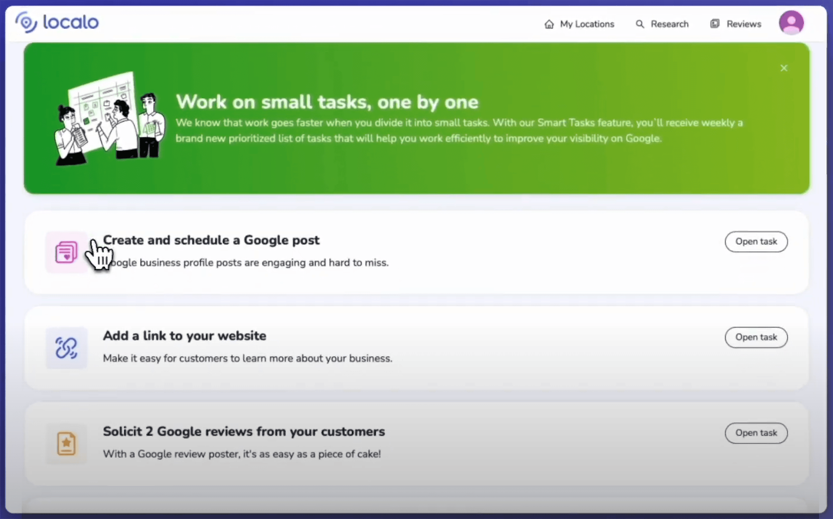Click the "Add a link to your website" title
The width and height of the screenshot is (833, 519).
point(184,336)
